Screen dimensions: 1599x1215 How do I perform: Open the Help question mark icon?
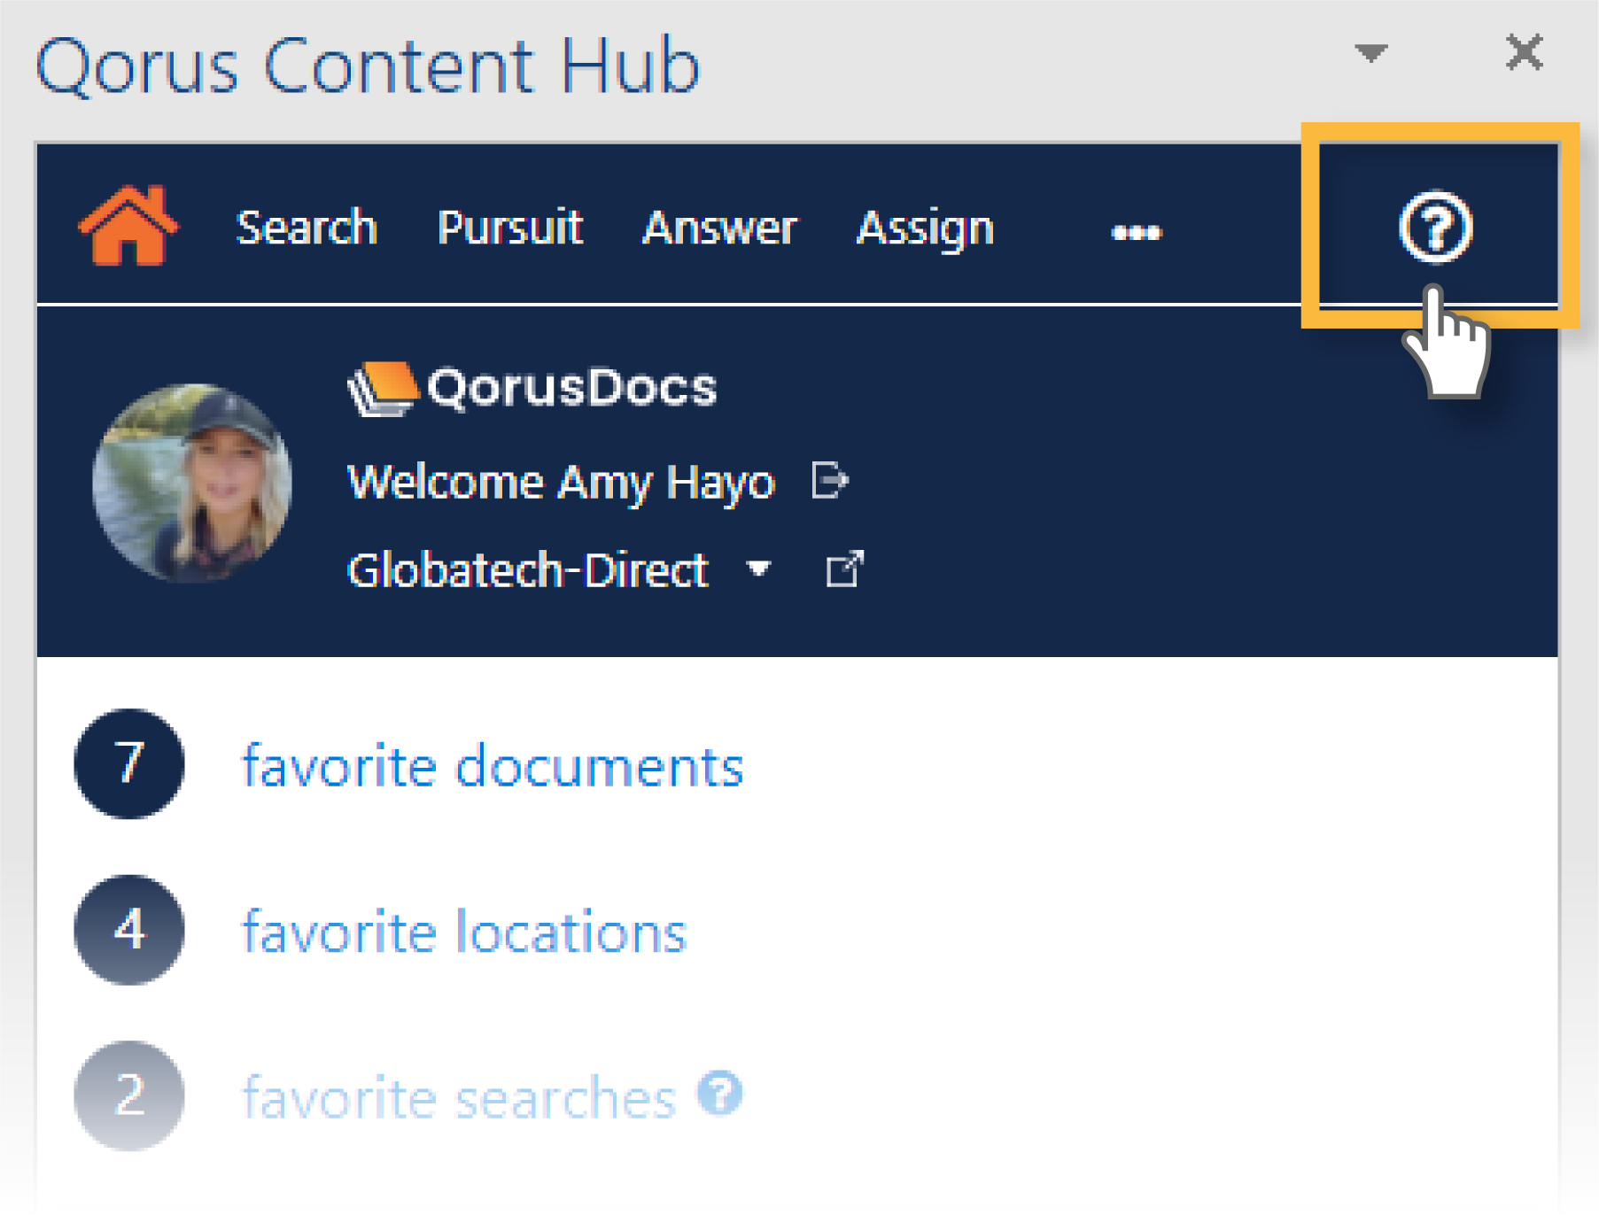click(x=1434, y=227)
